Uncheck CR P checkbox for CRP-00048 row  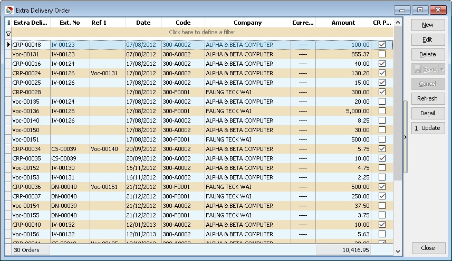[x=382, y=45]
